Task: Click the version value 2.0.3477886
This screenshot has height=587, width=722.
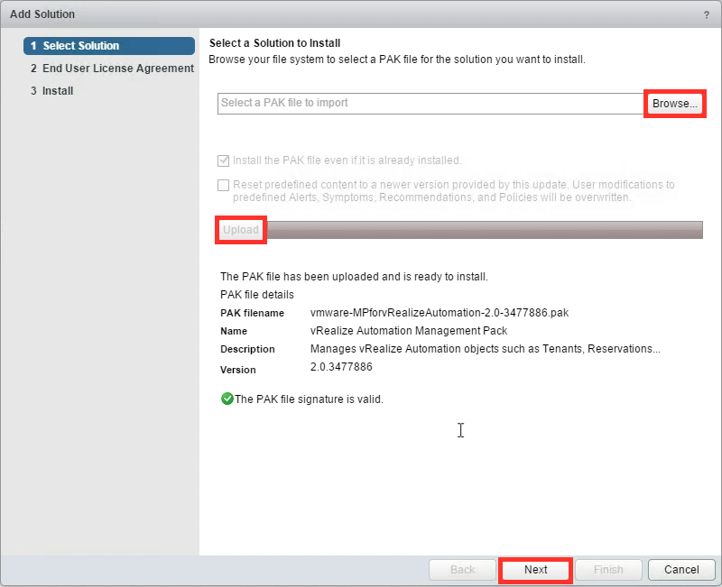Action: (x=341, y=367)
